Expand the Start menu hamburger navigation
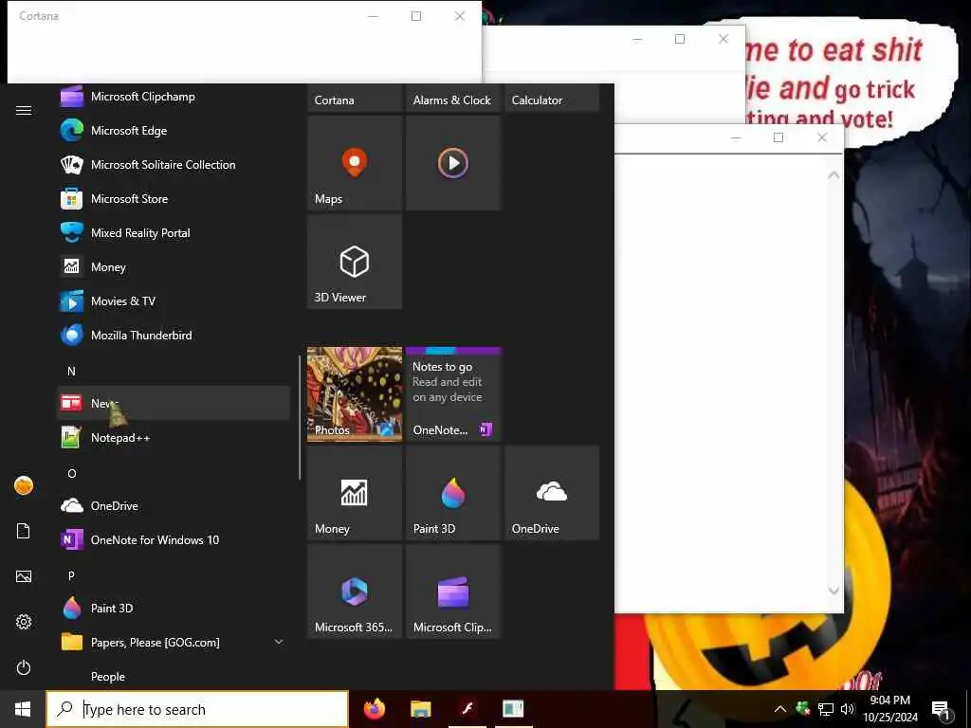 [x=24, y=110]
